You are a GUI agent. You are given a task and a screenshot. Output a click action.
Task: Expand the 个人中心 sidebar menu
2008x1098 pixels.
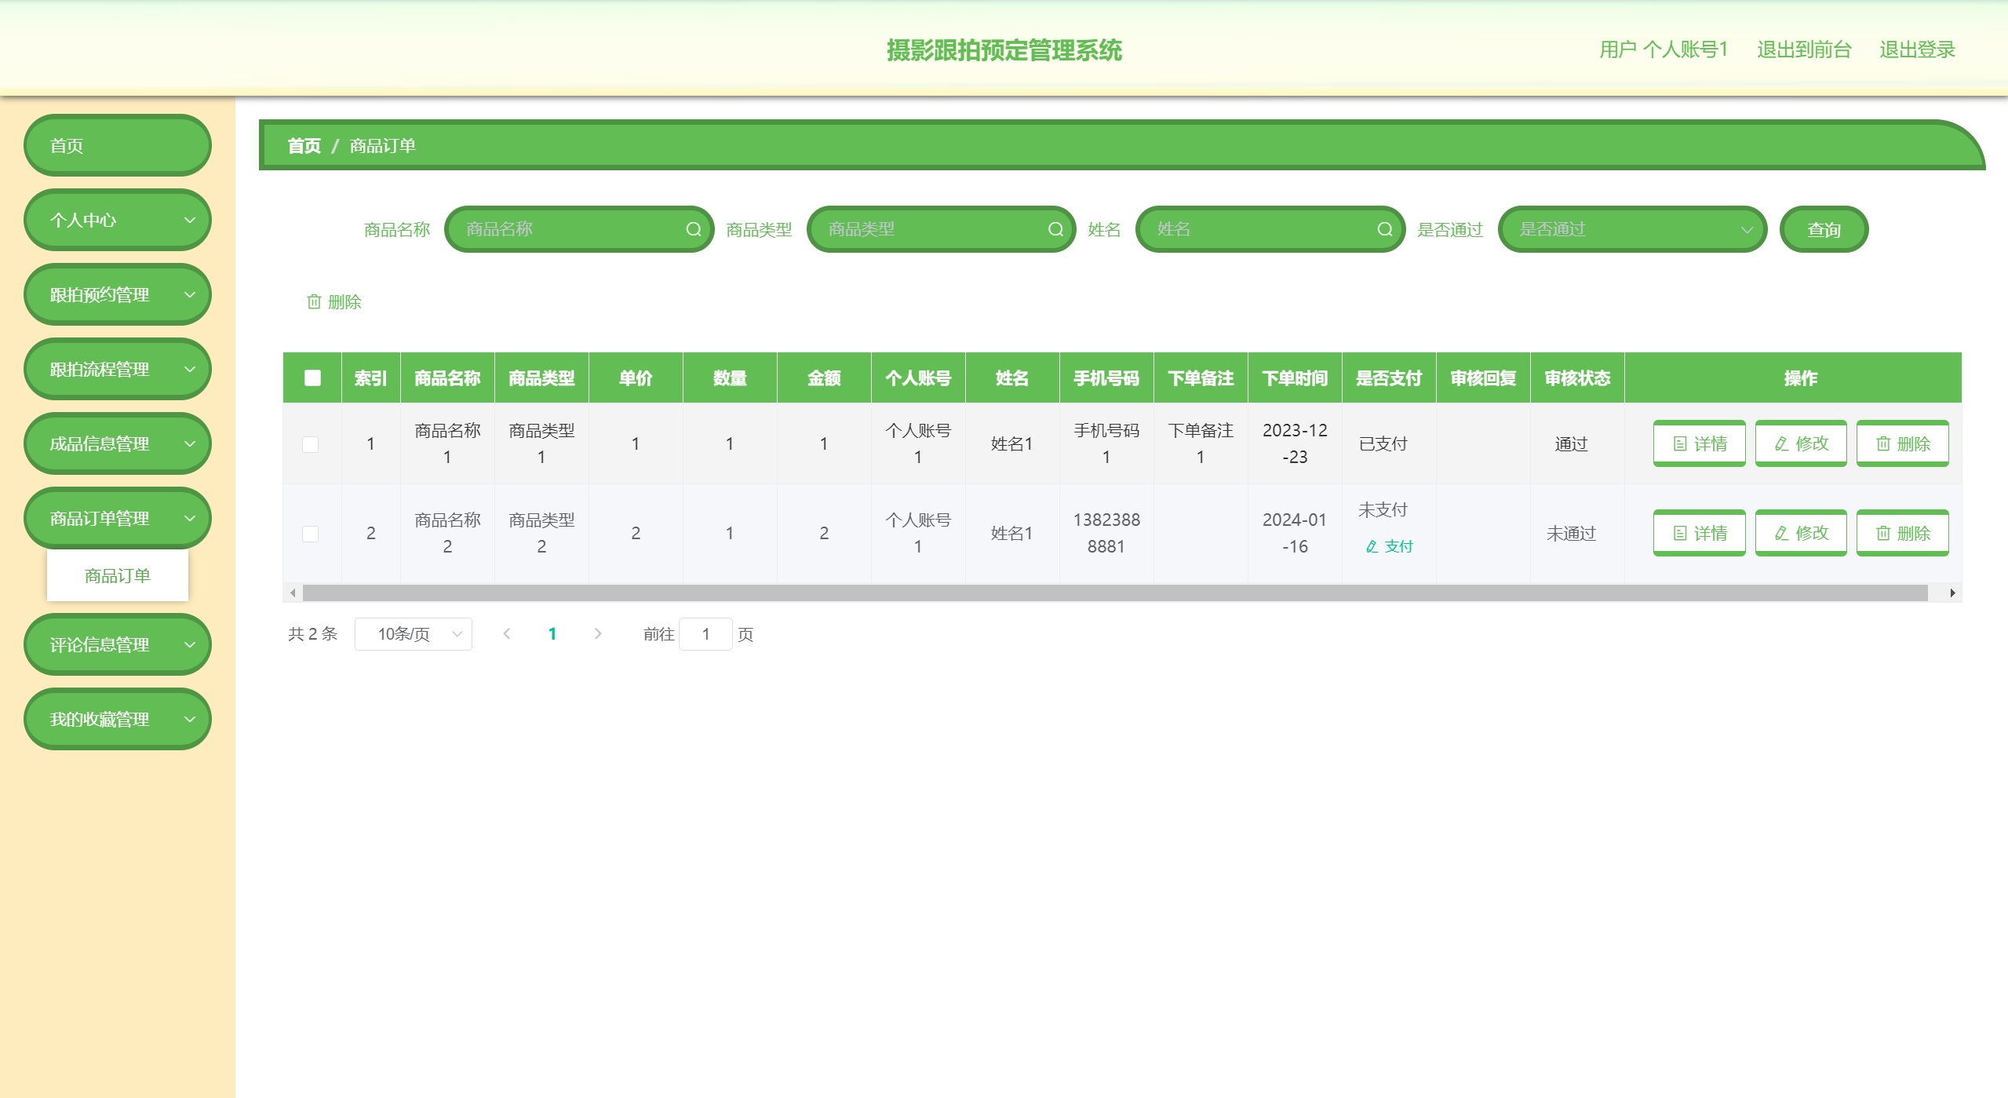tap(118, 221)
